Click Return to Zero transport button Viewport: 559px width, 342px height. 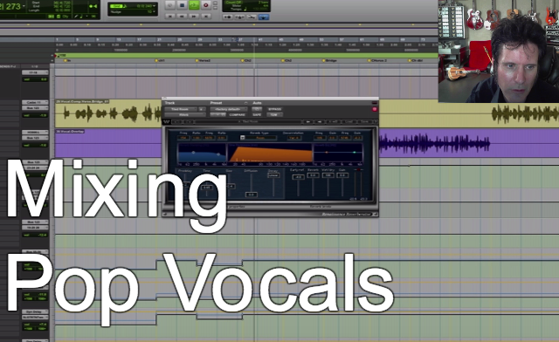[x=170, y=17]
